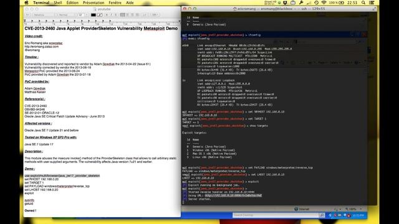Open line spacing dropdown in TextEdit

tap(145, 15)
